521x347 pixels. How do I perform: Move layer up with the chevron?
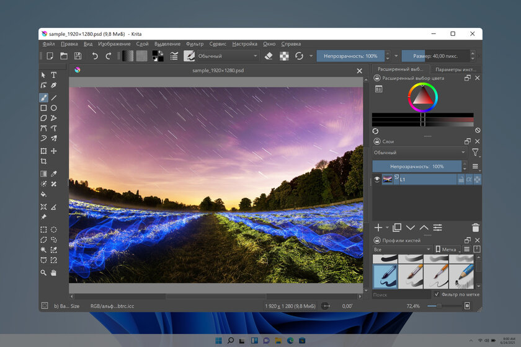pyautogui.click(x=424, y=228)
